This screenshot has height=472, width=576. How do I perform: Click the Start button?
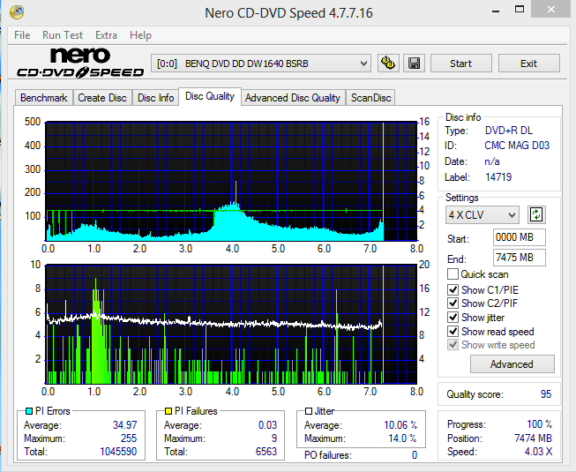[461, 64]
